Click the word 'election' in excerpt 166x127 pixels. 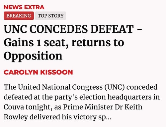(93, 97)
